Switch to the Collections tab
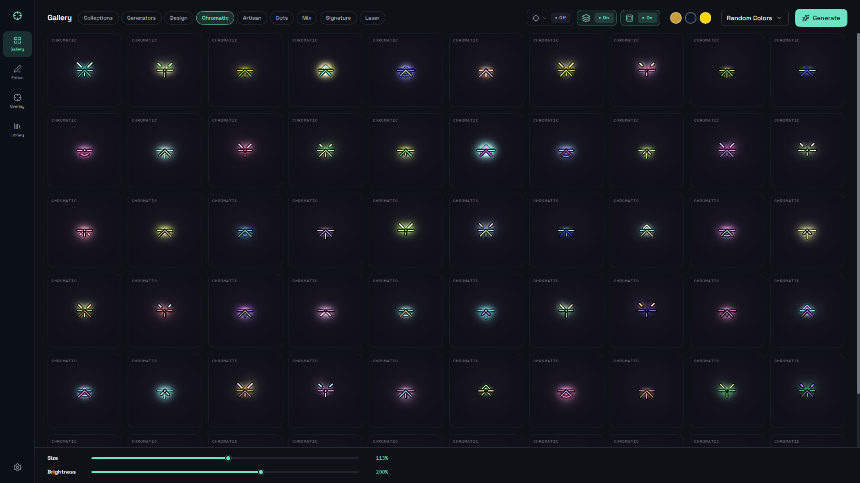The height and width of the screenshot is (483, 860). [98, 18]
